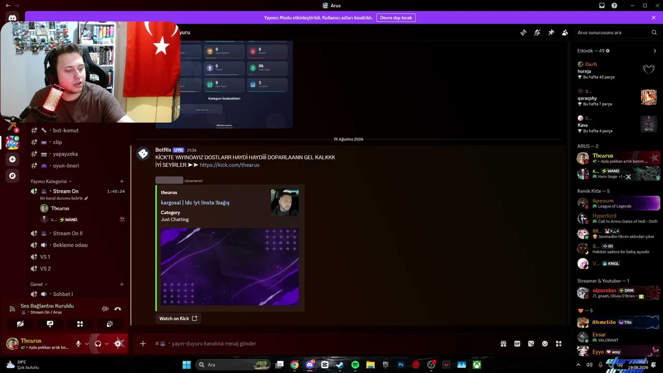This screenshot has width=663, height=373.
Task: Open Spotify from the taskbar
Action: click(355, 365)
